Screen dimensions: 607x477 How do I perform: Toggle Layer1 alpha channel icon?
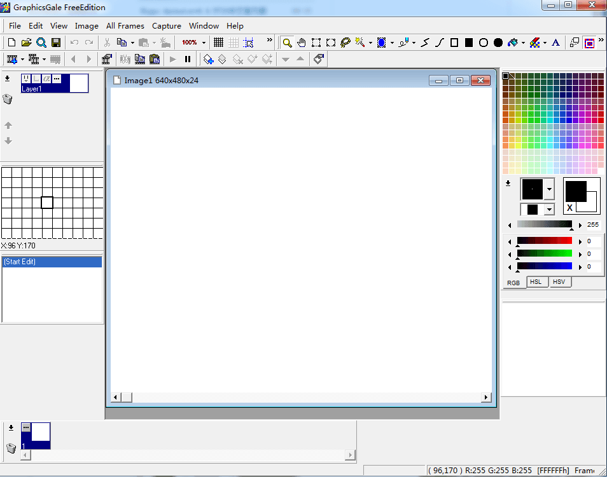pyautogui.click(x=46, y=79)
